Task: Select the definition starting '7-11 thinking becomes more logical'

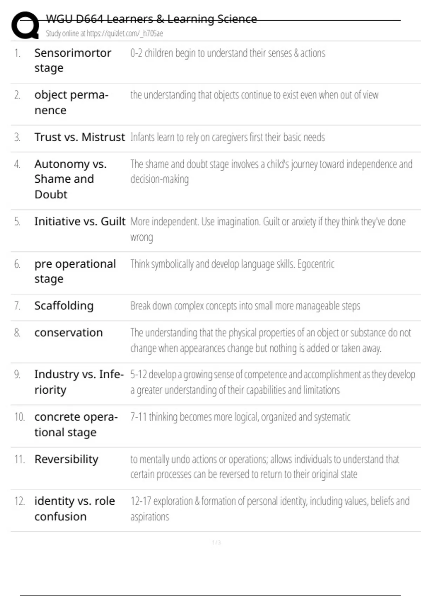Action: pyautogui.click(x=240, y=417)
